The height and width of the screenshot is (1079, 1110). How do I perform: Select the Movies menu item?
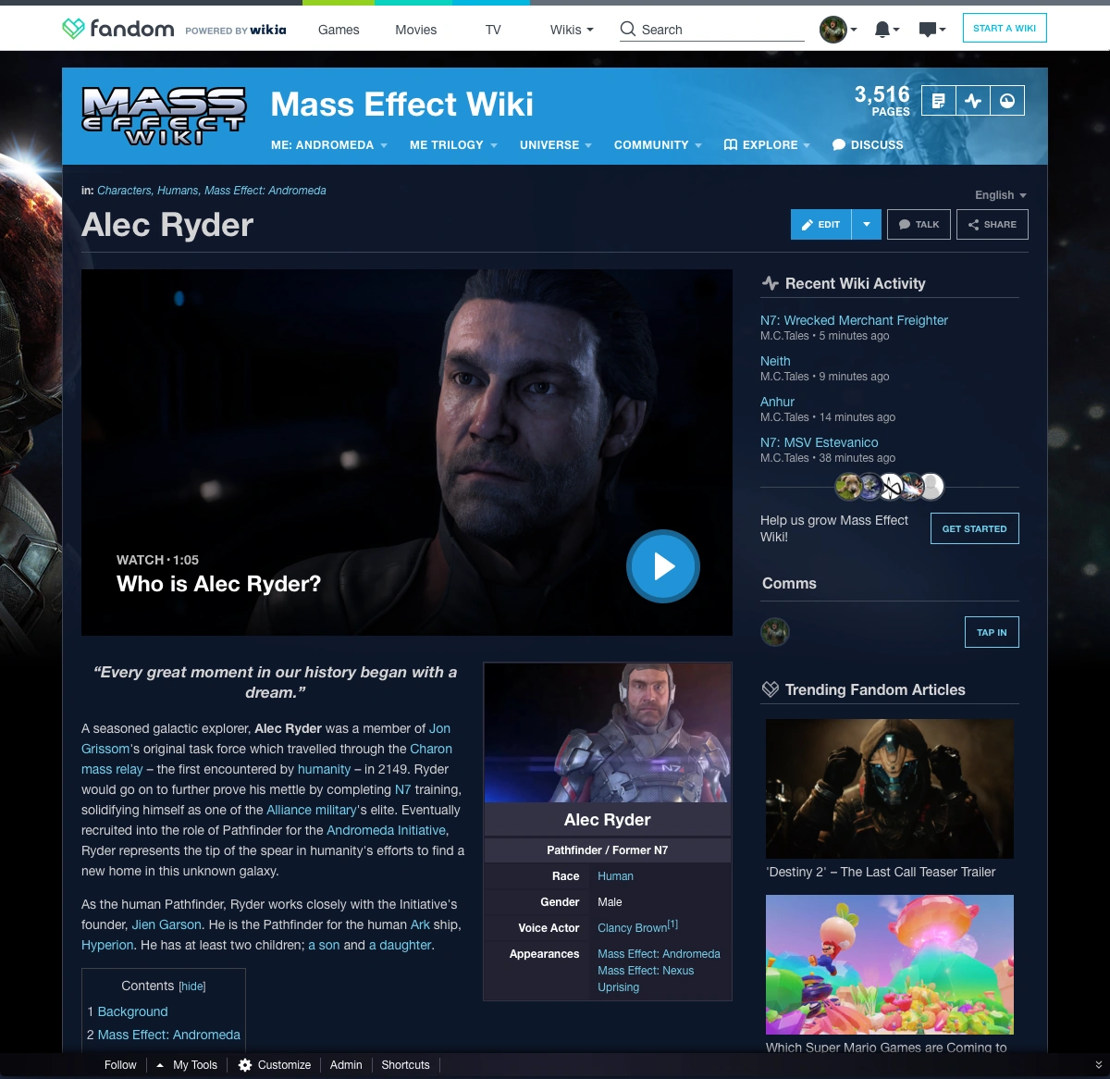tap(415, 30)
